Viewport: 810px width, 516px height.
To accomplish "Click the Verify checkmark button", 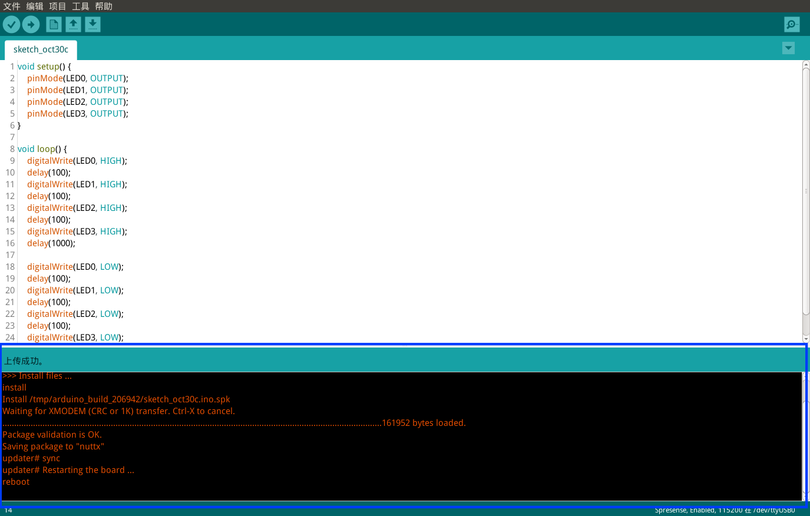I will tap(11, 25).
